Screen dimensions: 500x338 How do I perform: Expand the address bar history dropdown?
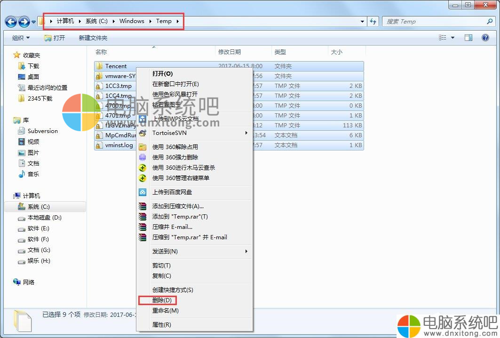point(362,22)
